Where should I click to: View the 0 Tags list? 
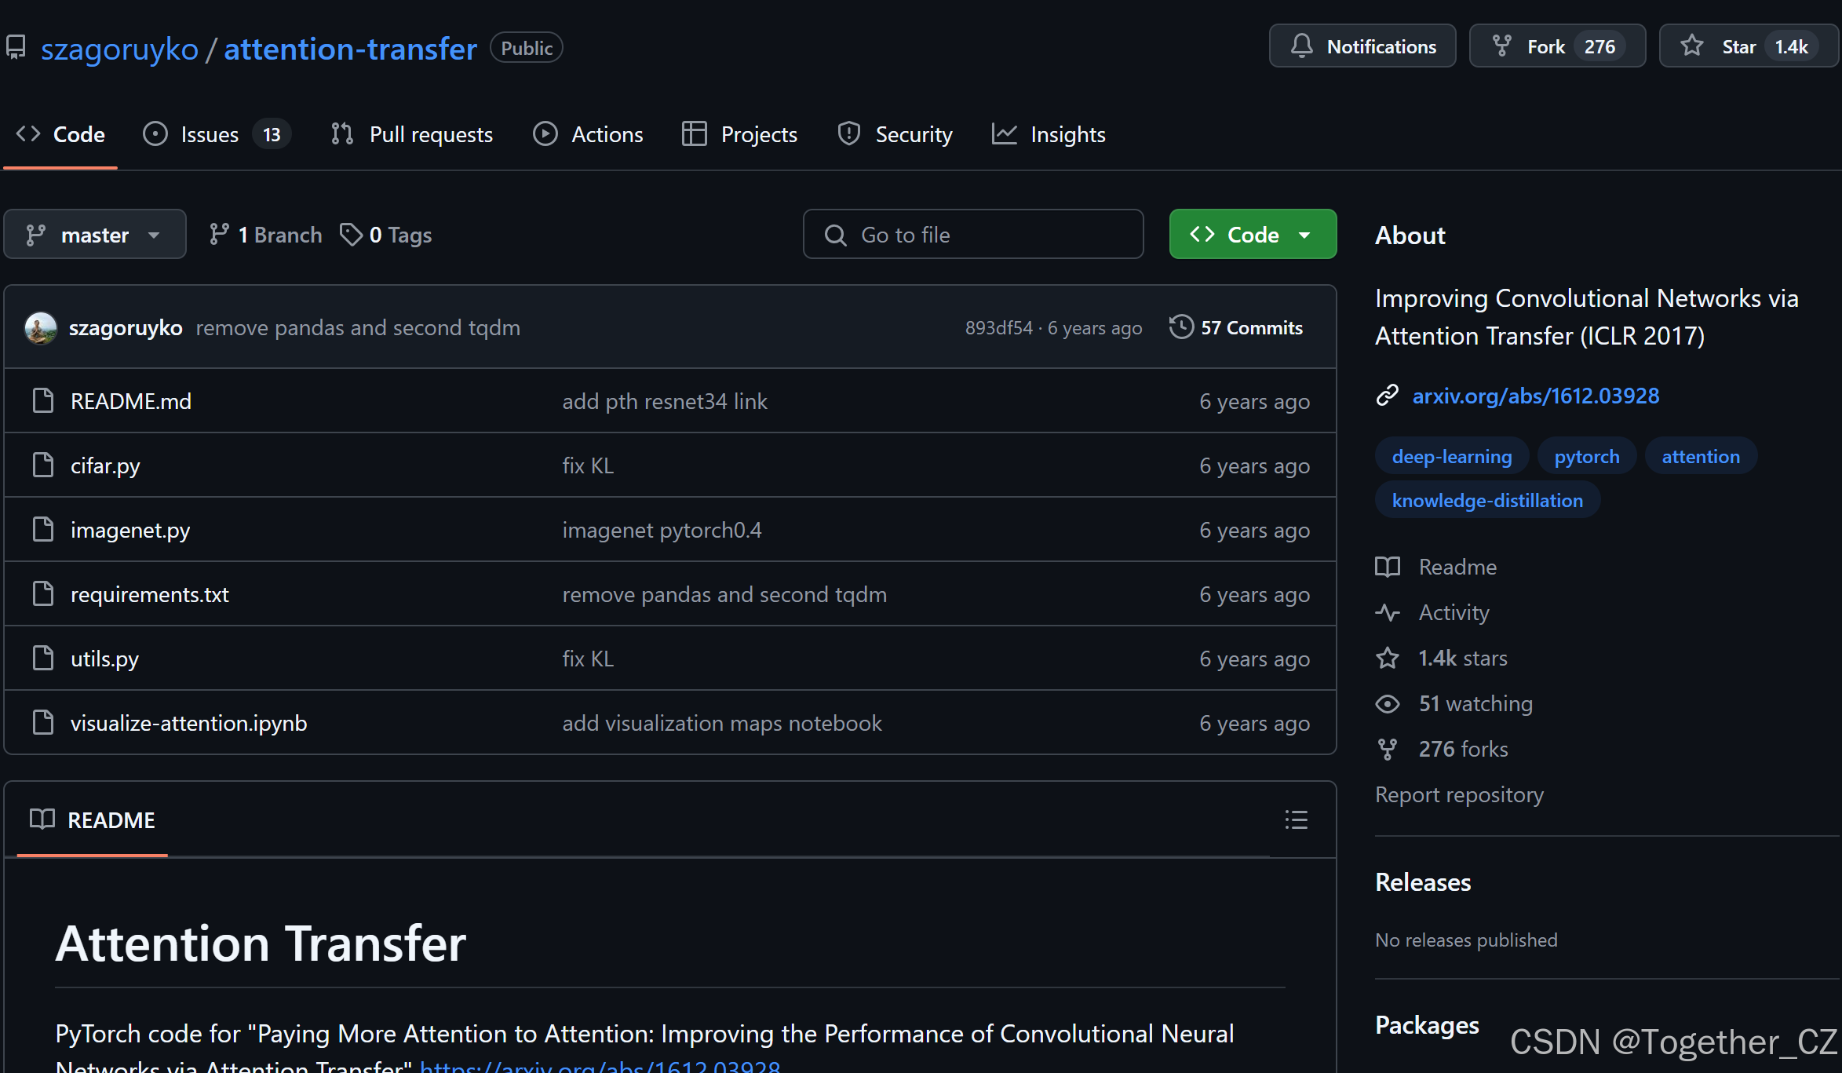pyautogui.click(x=385, y=235)
